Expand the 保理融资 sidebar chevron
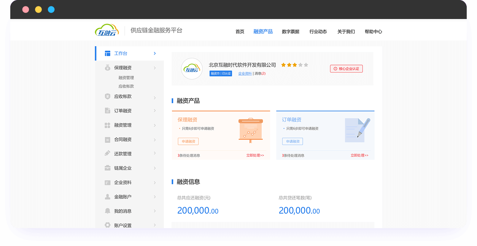 point(155,68)
